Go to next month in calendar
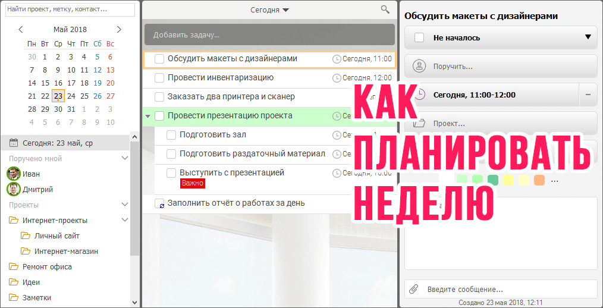This screenshot has height=308, width=603. click(x=119, y=29)
